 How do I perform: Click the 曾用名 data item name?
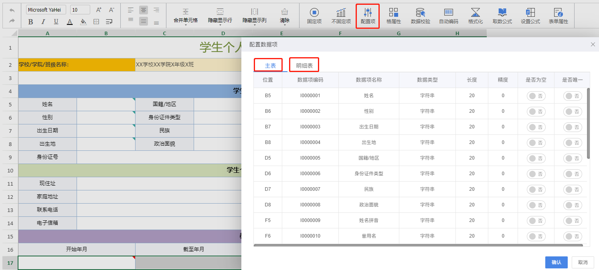tap(369, 236)
